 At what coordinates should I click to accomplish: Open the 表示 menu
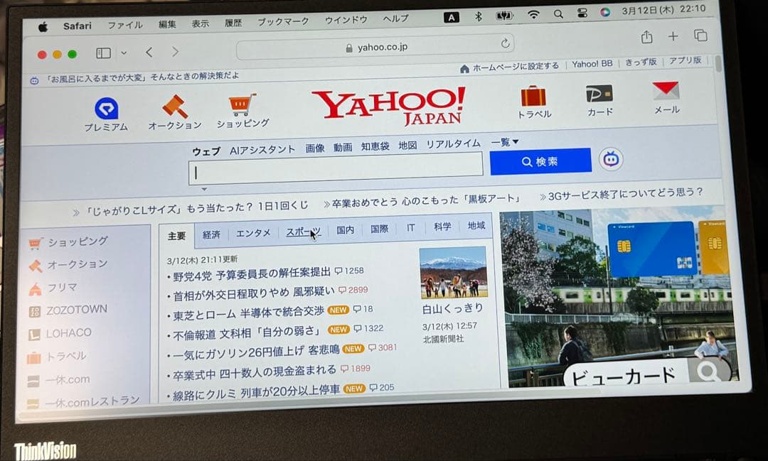click(200, 23)
